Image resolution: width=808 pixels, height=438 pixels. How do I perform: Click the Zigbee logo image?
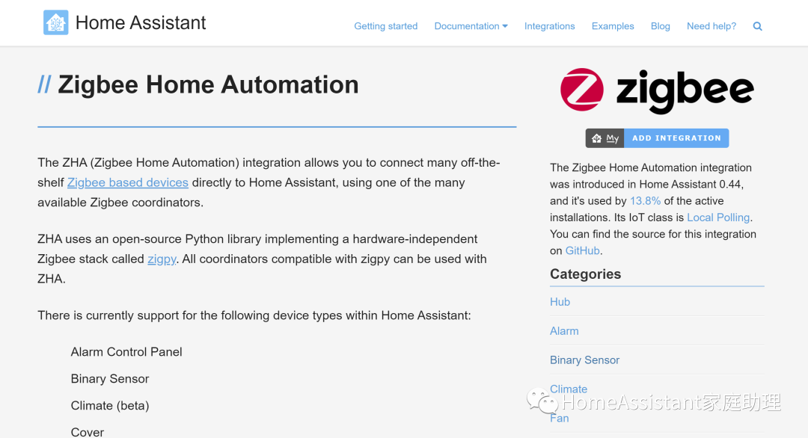point(657,90)
